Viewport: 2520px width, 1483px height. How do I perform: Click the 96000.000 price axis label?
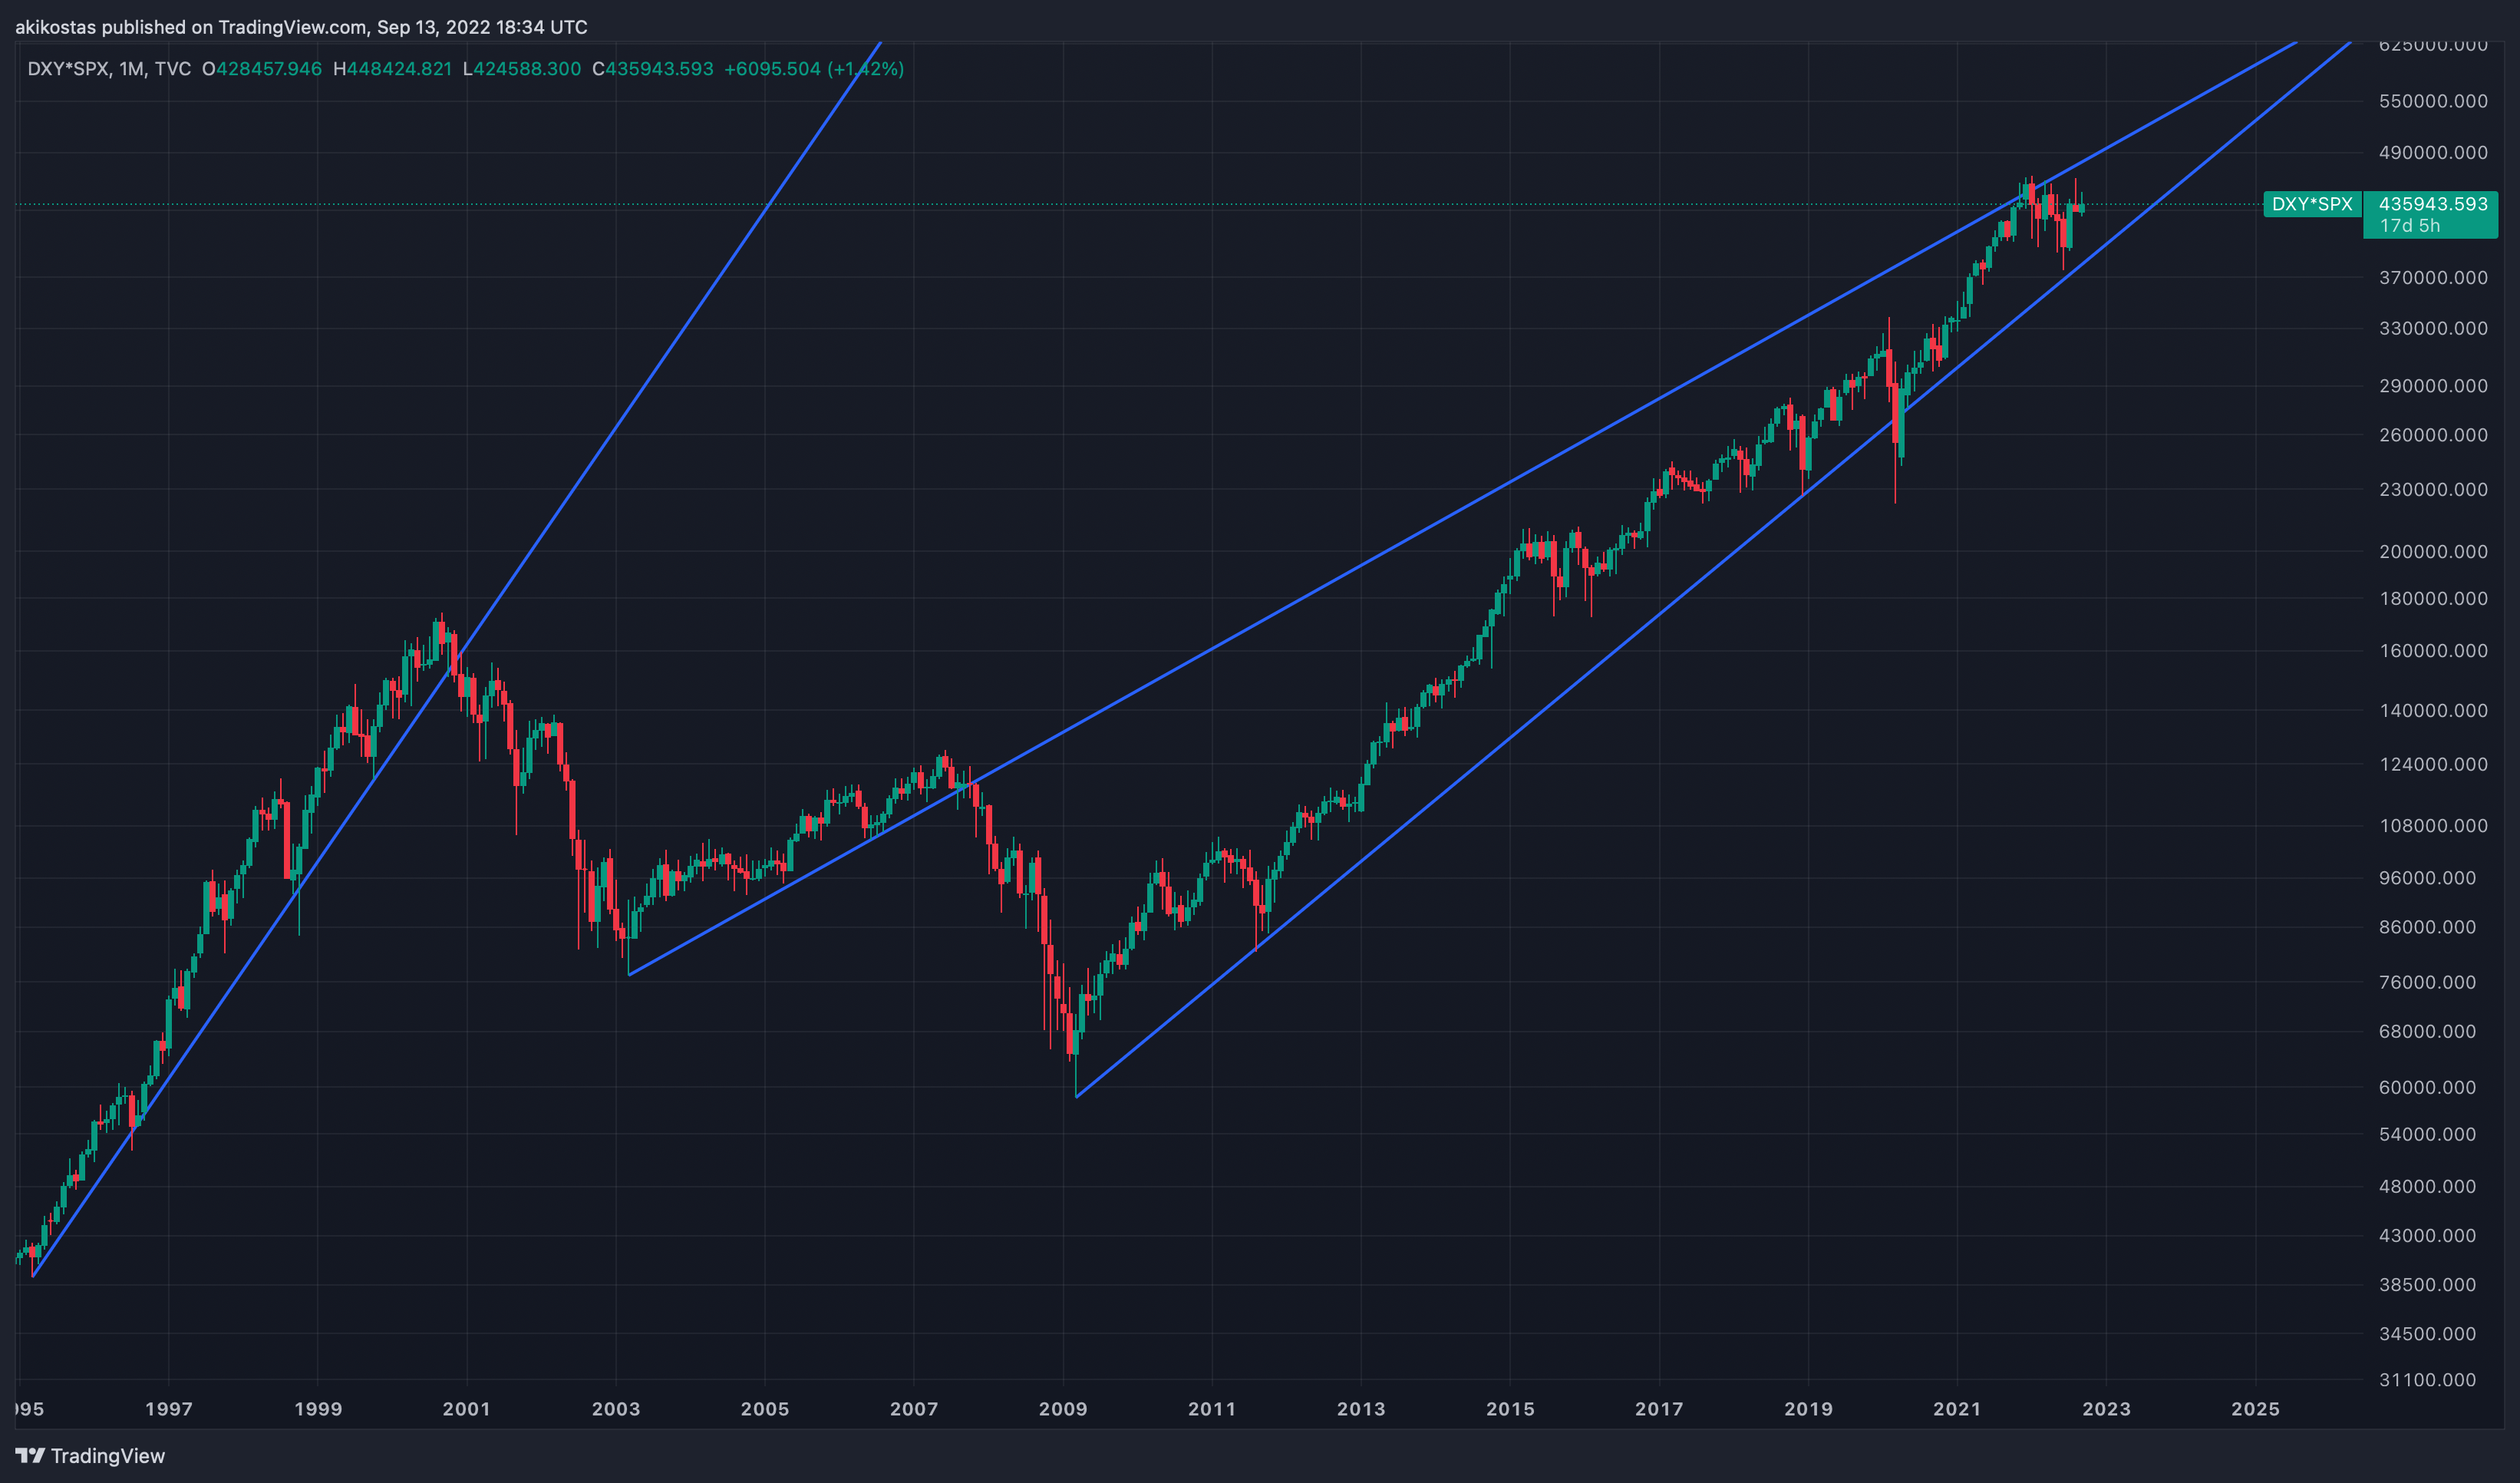coord(2427,877)
